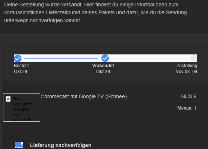The image size is (208, 149).
Task: Click the blue Bestellt checkmark icon
Action: (18, 58)
